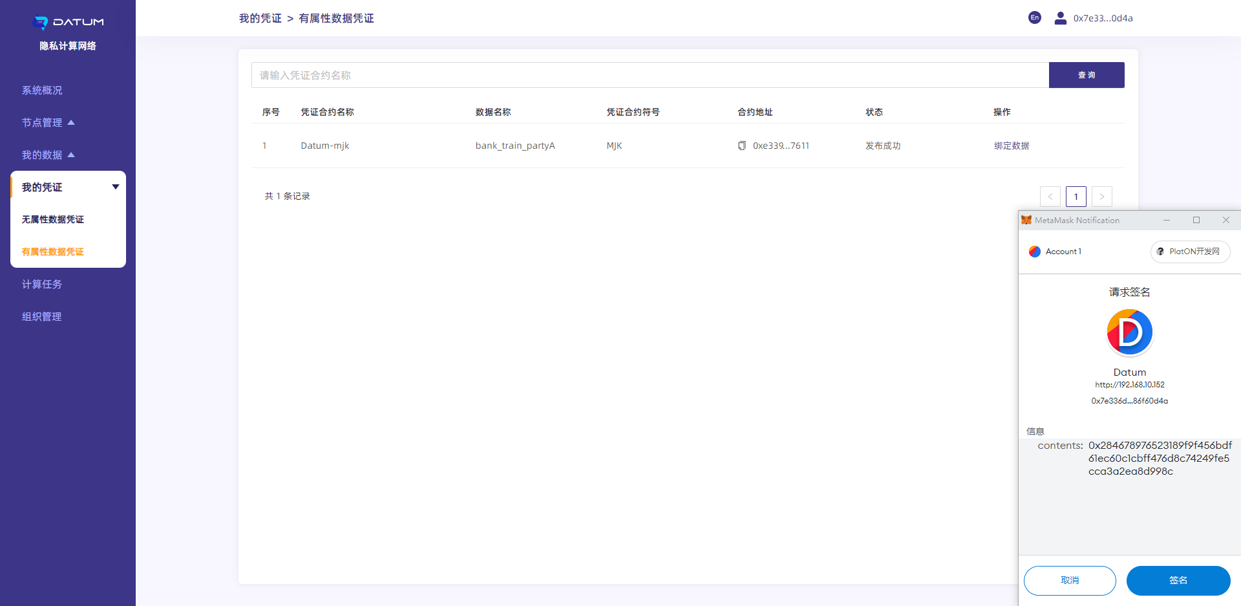
Task: Expand the 我的数据 sidebar menu
Action: (48, 155)
